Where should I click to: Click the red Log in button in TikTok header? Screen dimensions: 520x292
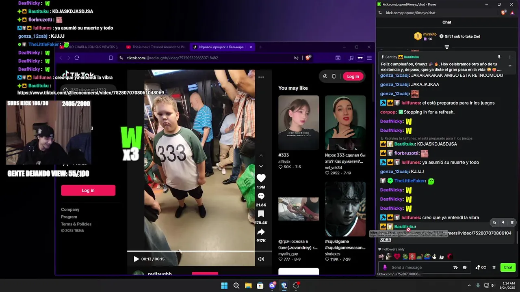(x=353, y=76)
